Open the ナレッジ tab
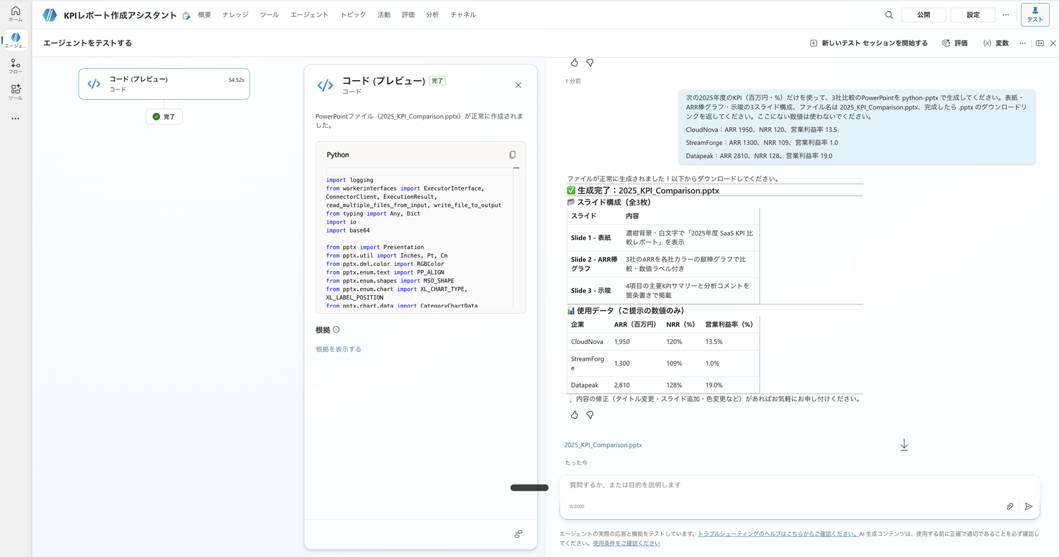Image resolution: width=1059 pixels, height=557 pixels. [x=236, y=15]
